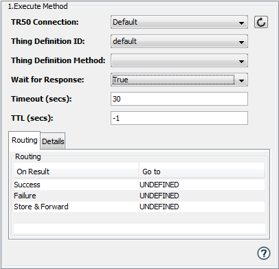Screen dimensions: 279x269
Task: Open the help question mark icon
Action: coord(264,253)
